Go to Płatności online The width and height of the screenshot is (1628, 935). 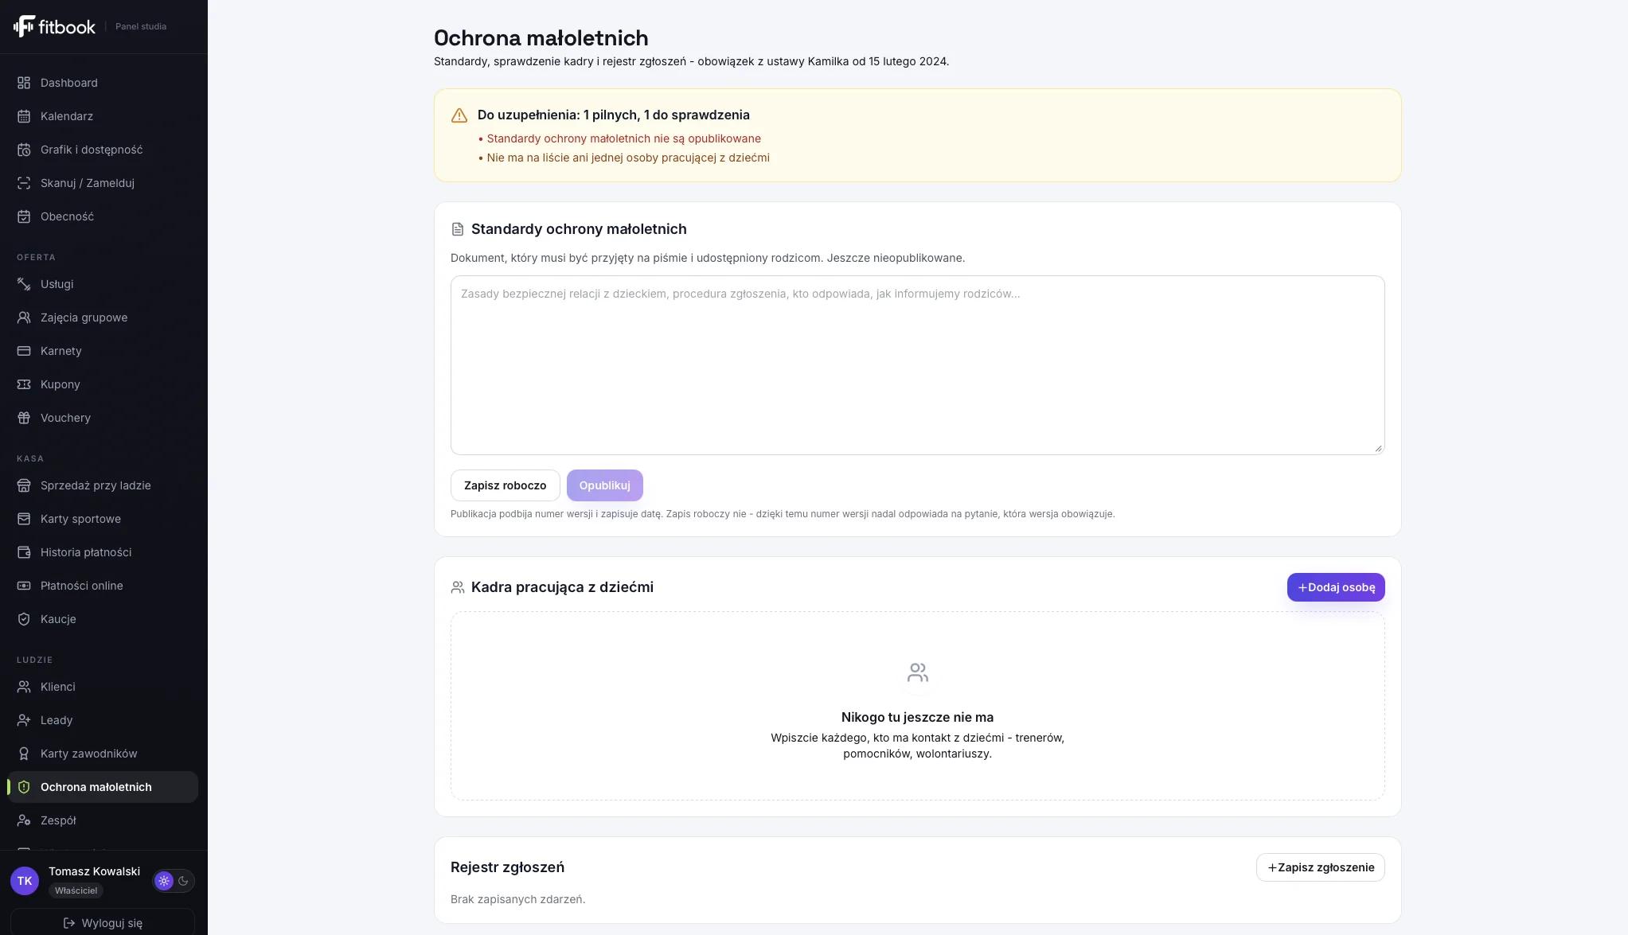point(103,586)
